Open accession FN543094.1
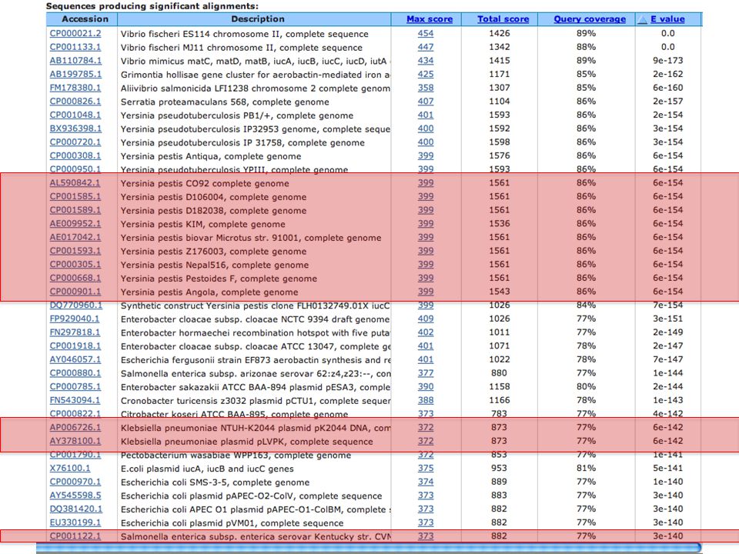 75,400
